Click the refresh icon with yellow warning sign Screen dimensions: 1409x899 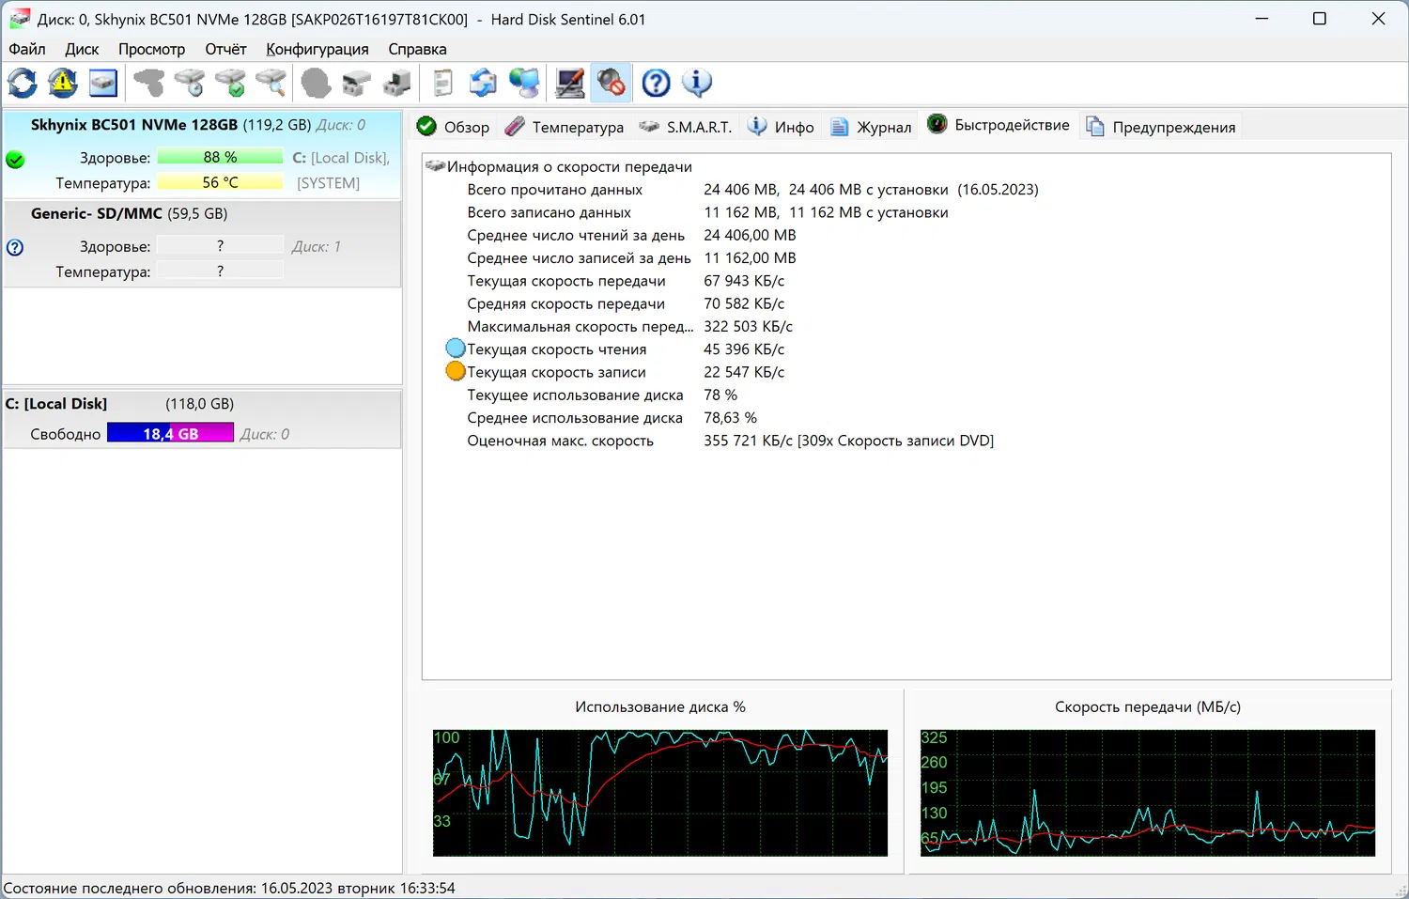(x=63, y=84)
